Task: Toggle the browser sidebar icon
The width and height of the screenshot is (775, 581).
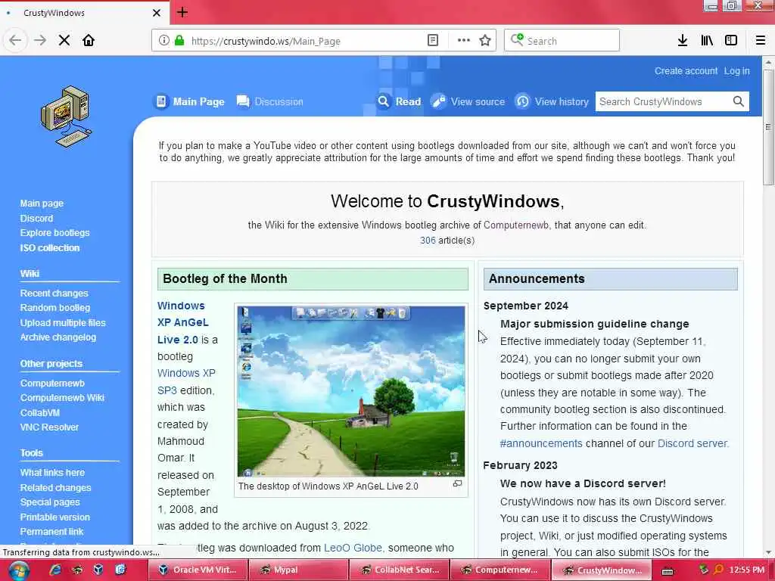Action: pyautogui.click(x=731, y=41)
